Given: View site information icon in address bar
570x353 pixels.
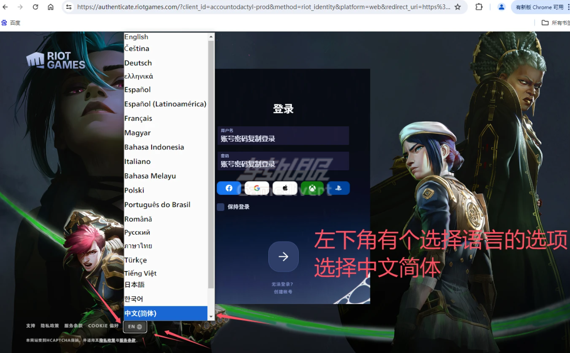Looking at the screenshot, I should click(69, 7).
